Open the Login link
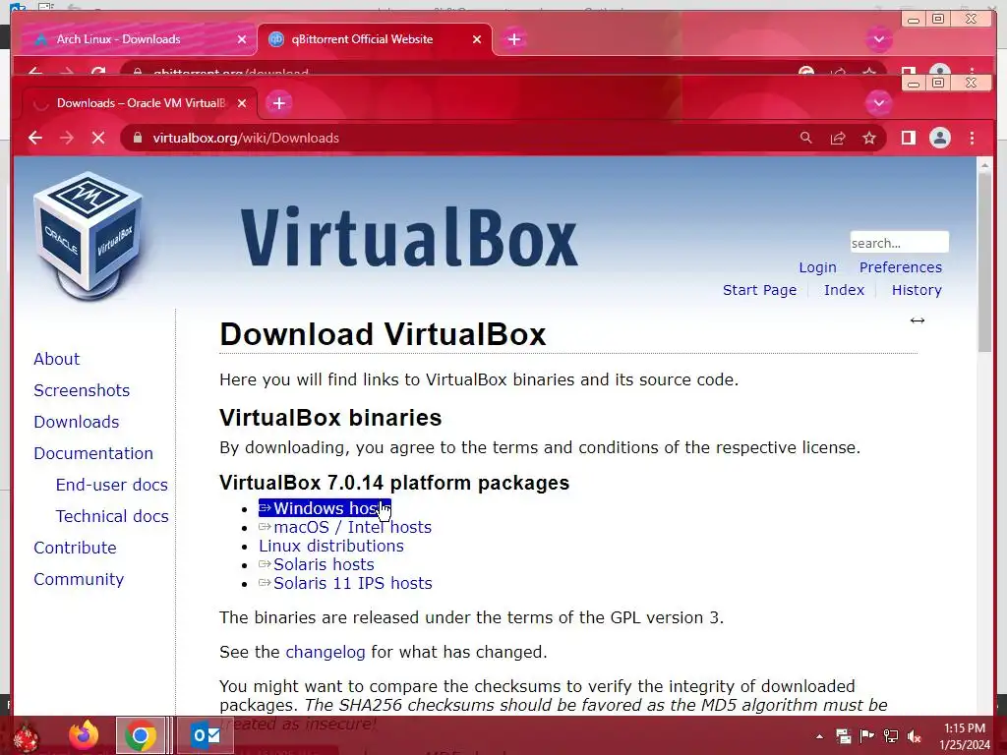 point(817,267)
